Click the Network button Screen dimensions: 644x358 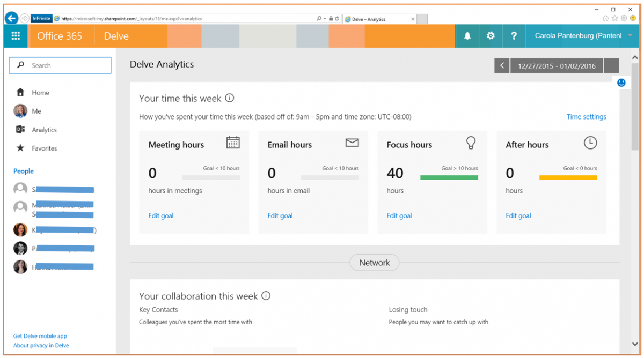tap(375, 263)
